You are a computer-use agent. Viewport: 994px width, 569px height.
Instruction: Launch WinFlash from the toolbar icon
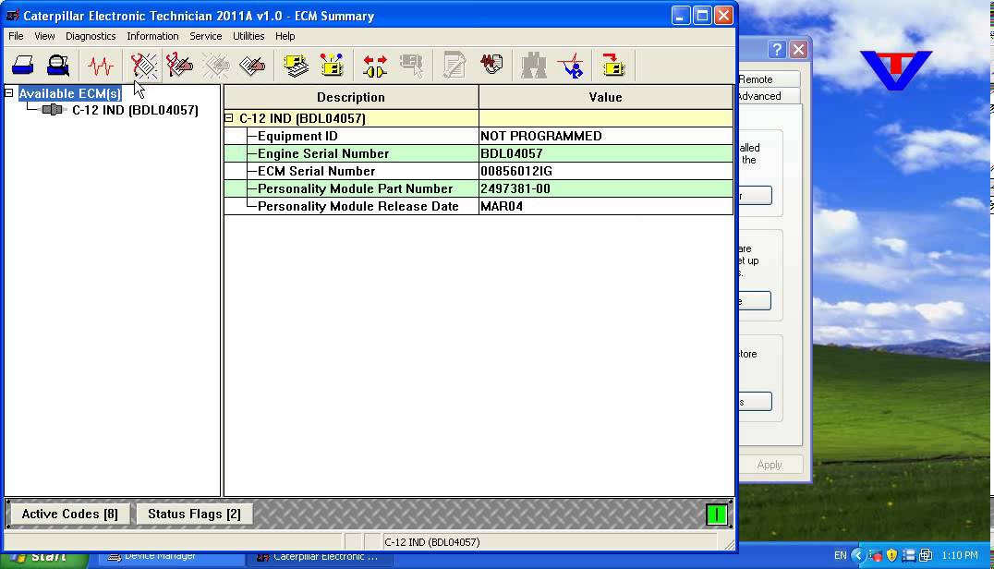point(613,66)
